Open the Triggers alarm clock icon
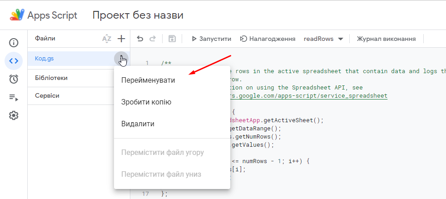This screenshot has height=199, width=446. pyautogui.click(x=14, y=79)
